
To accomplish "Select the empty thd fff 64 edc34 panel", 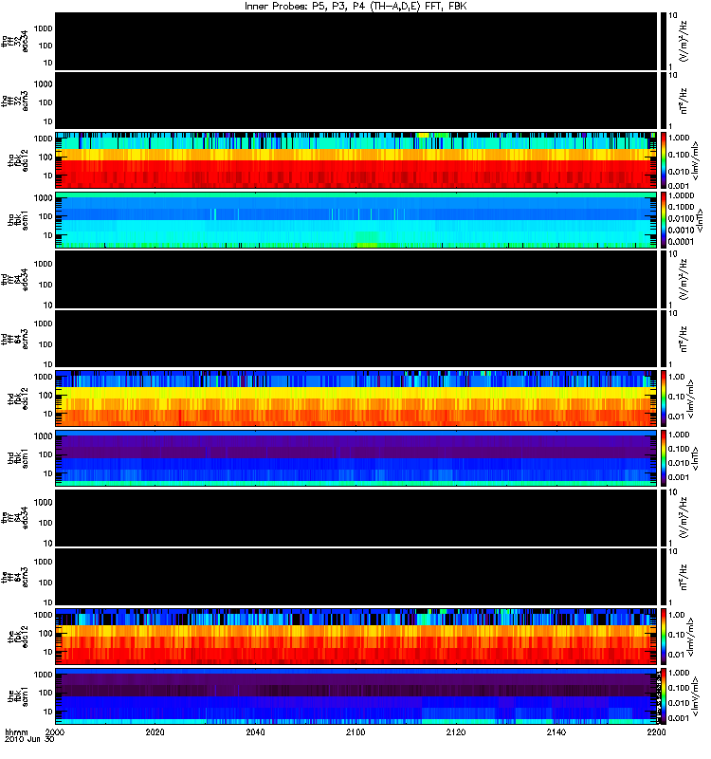I will [356, 279].
